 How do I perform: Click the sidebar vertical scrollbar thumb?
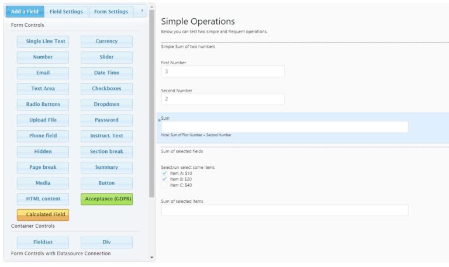pyautogui.click(x=152, y=103)
